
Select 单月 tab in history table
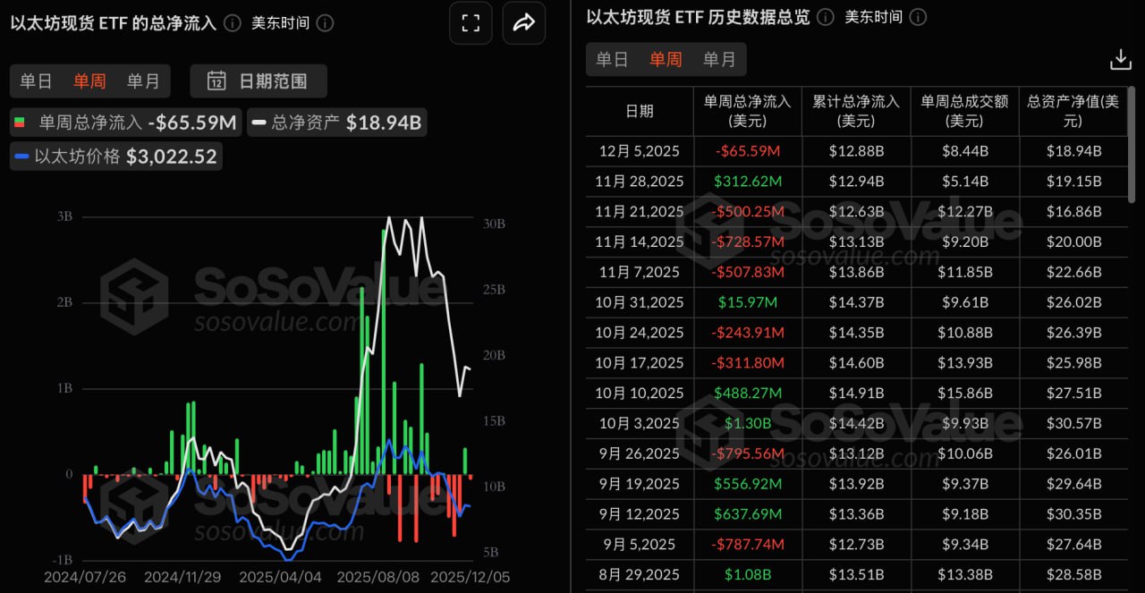pos(719,59)
